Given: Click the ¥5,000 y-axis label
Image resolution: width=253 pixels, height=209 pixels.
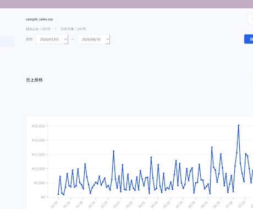Looking at the screenshot, I should click(x=40, y=183).
